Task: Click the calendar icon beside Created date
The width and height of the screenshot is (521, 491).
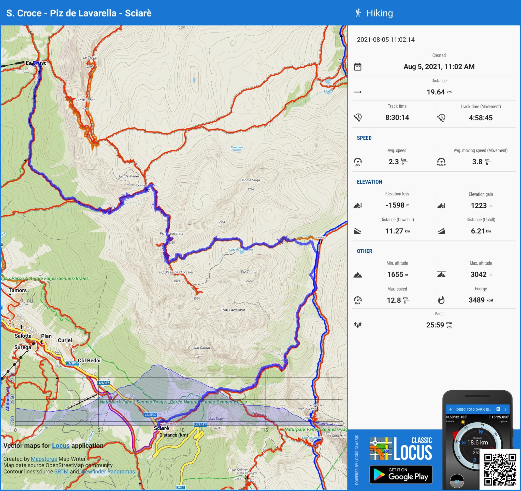Action: point(357,67)
